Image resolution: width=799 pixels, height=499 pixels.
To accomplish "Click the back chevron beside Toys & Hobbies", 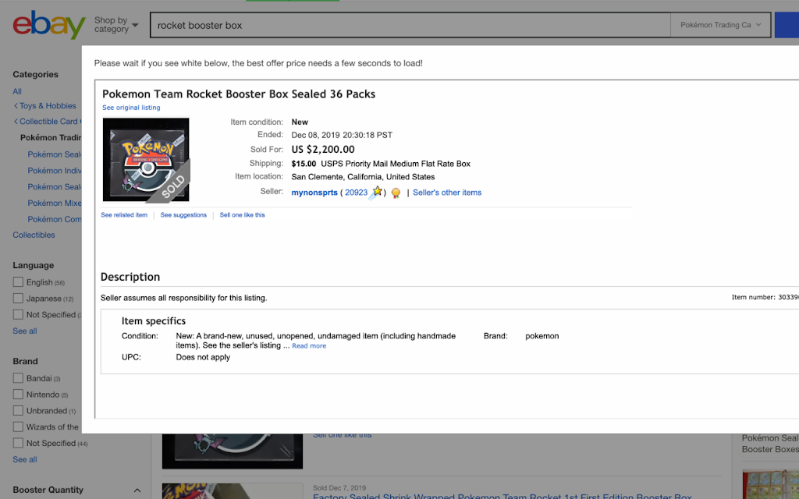I will 16,106.
